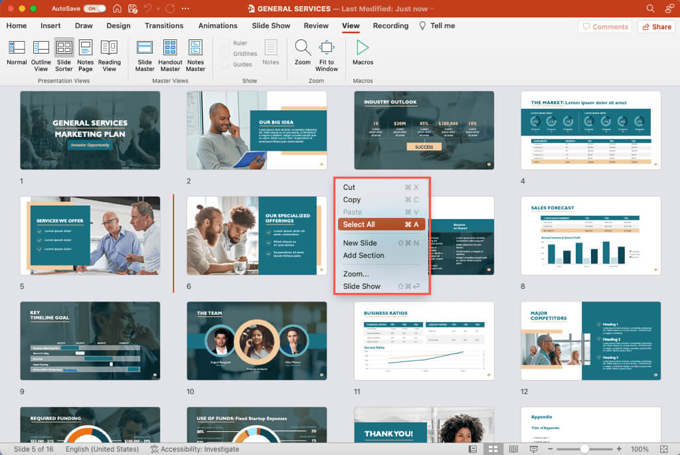
Task: Open the Insert tab
Action: coord(50,26)
